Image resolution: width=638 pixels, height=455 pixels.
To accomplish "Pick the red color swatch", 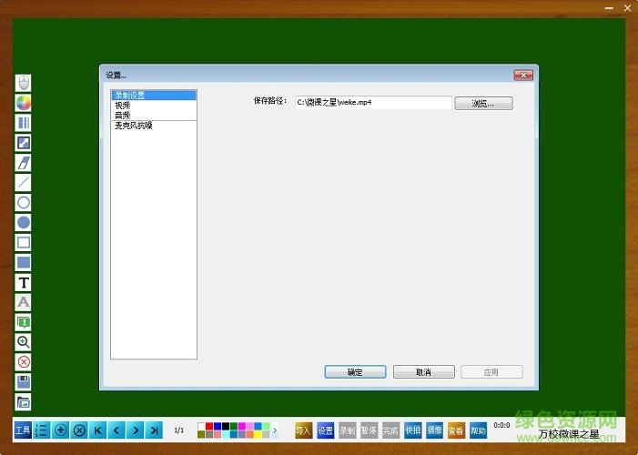I will click(210, 425).
